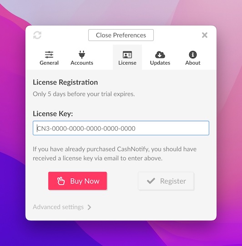Screen dimensions: 242x246
Task: Select the License tab label
Action: (x=127, y=63)
